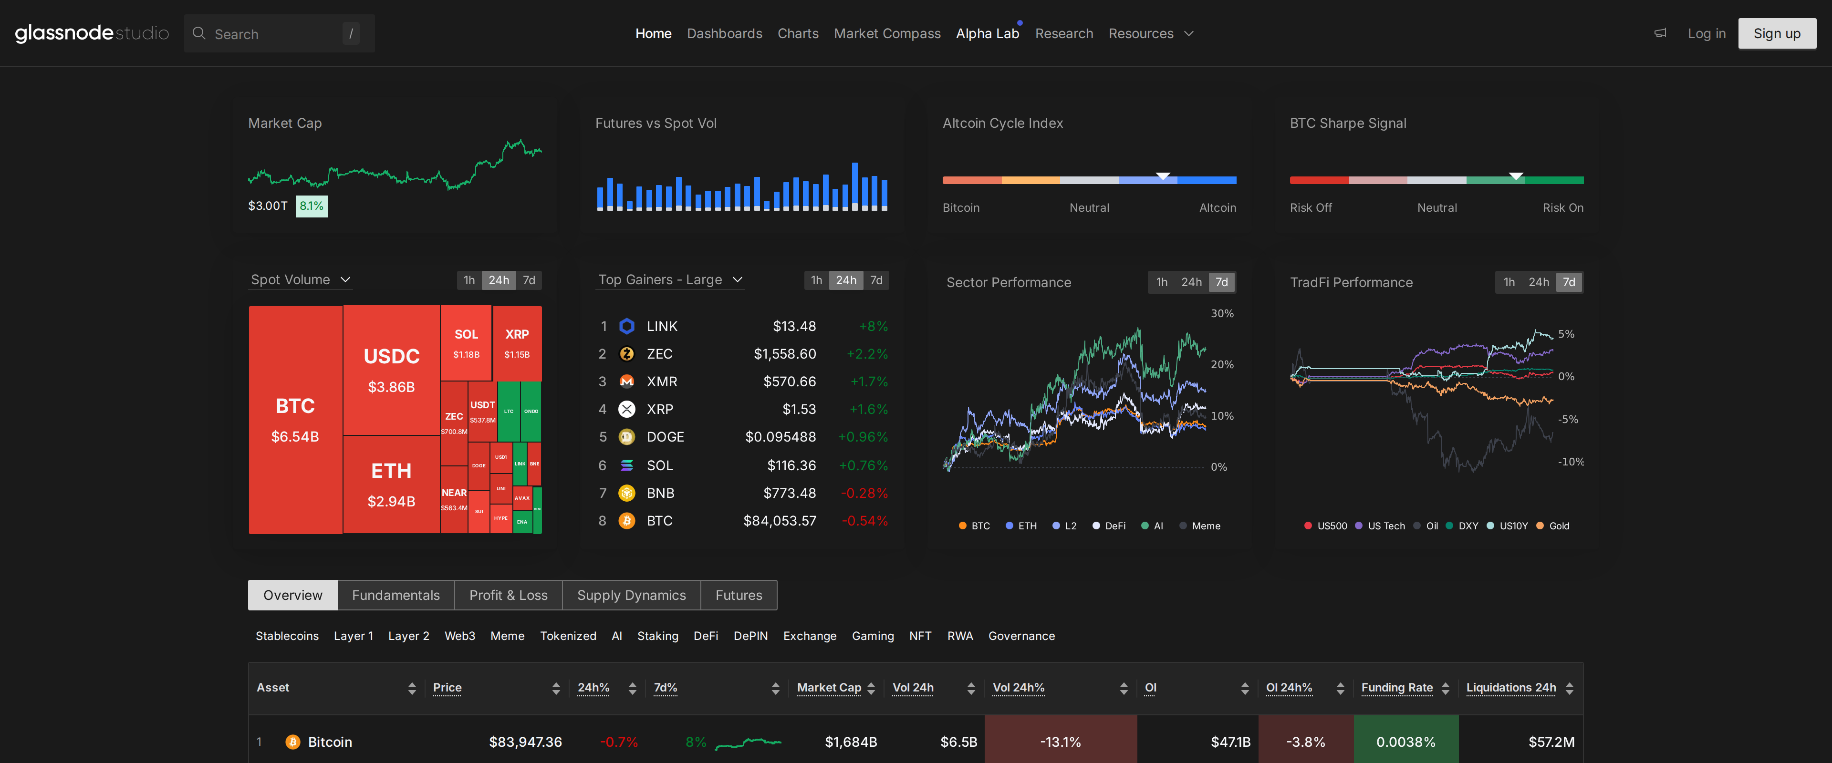Click the Altcoin Cycle Index gauge bar
The width and height of the screenshot is (1832, 763).
[x=1089, y=180]
